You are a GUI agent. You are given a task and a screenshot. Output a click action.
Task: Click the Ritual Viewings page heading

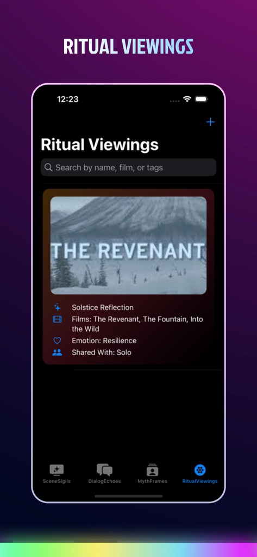click(x=100, y=145)
